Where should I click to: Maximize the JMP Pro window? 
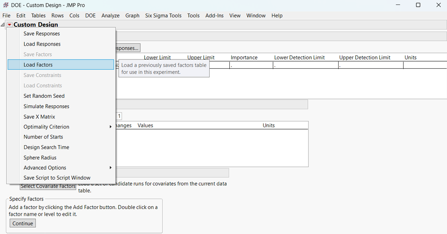[418, 5]
